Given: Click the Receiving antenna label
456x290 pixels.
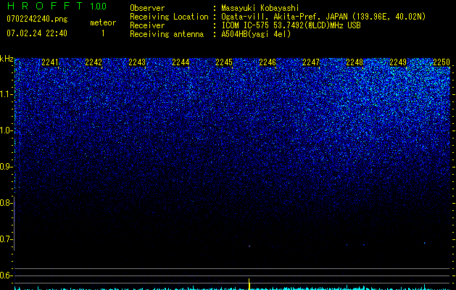Looking at the screenshot, I should 167,34.
